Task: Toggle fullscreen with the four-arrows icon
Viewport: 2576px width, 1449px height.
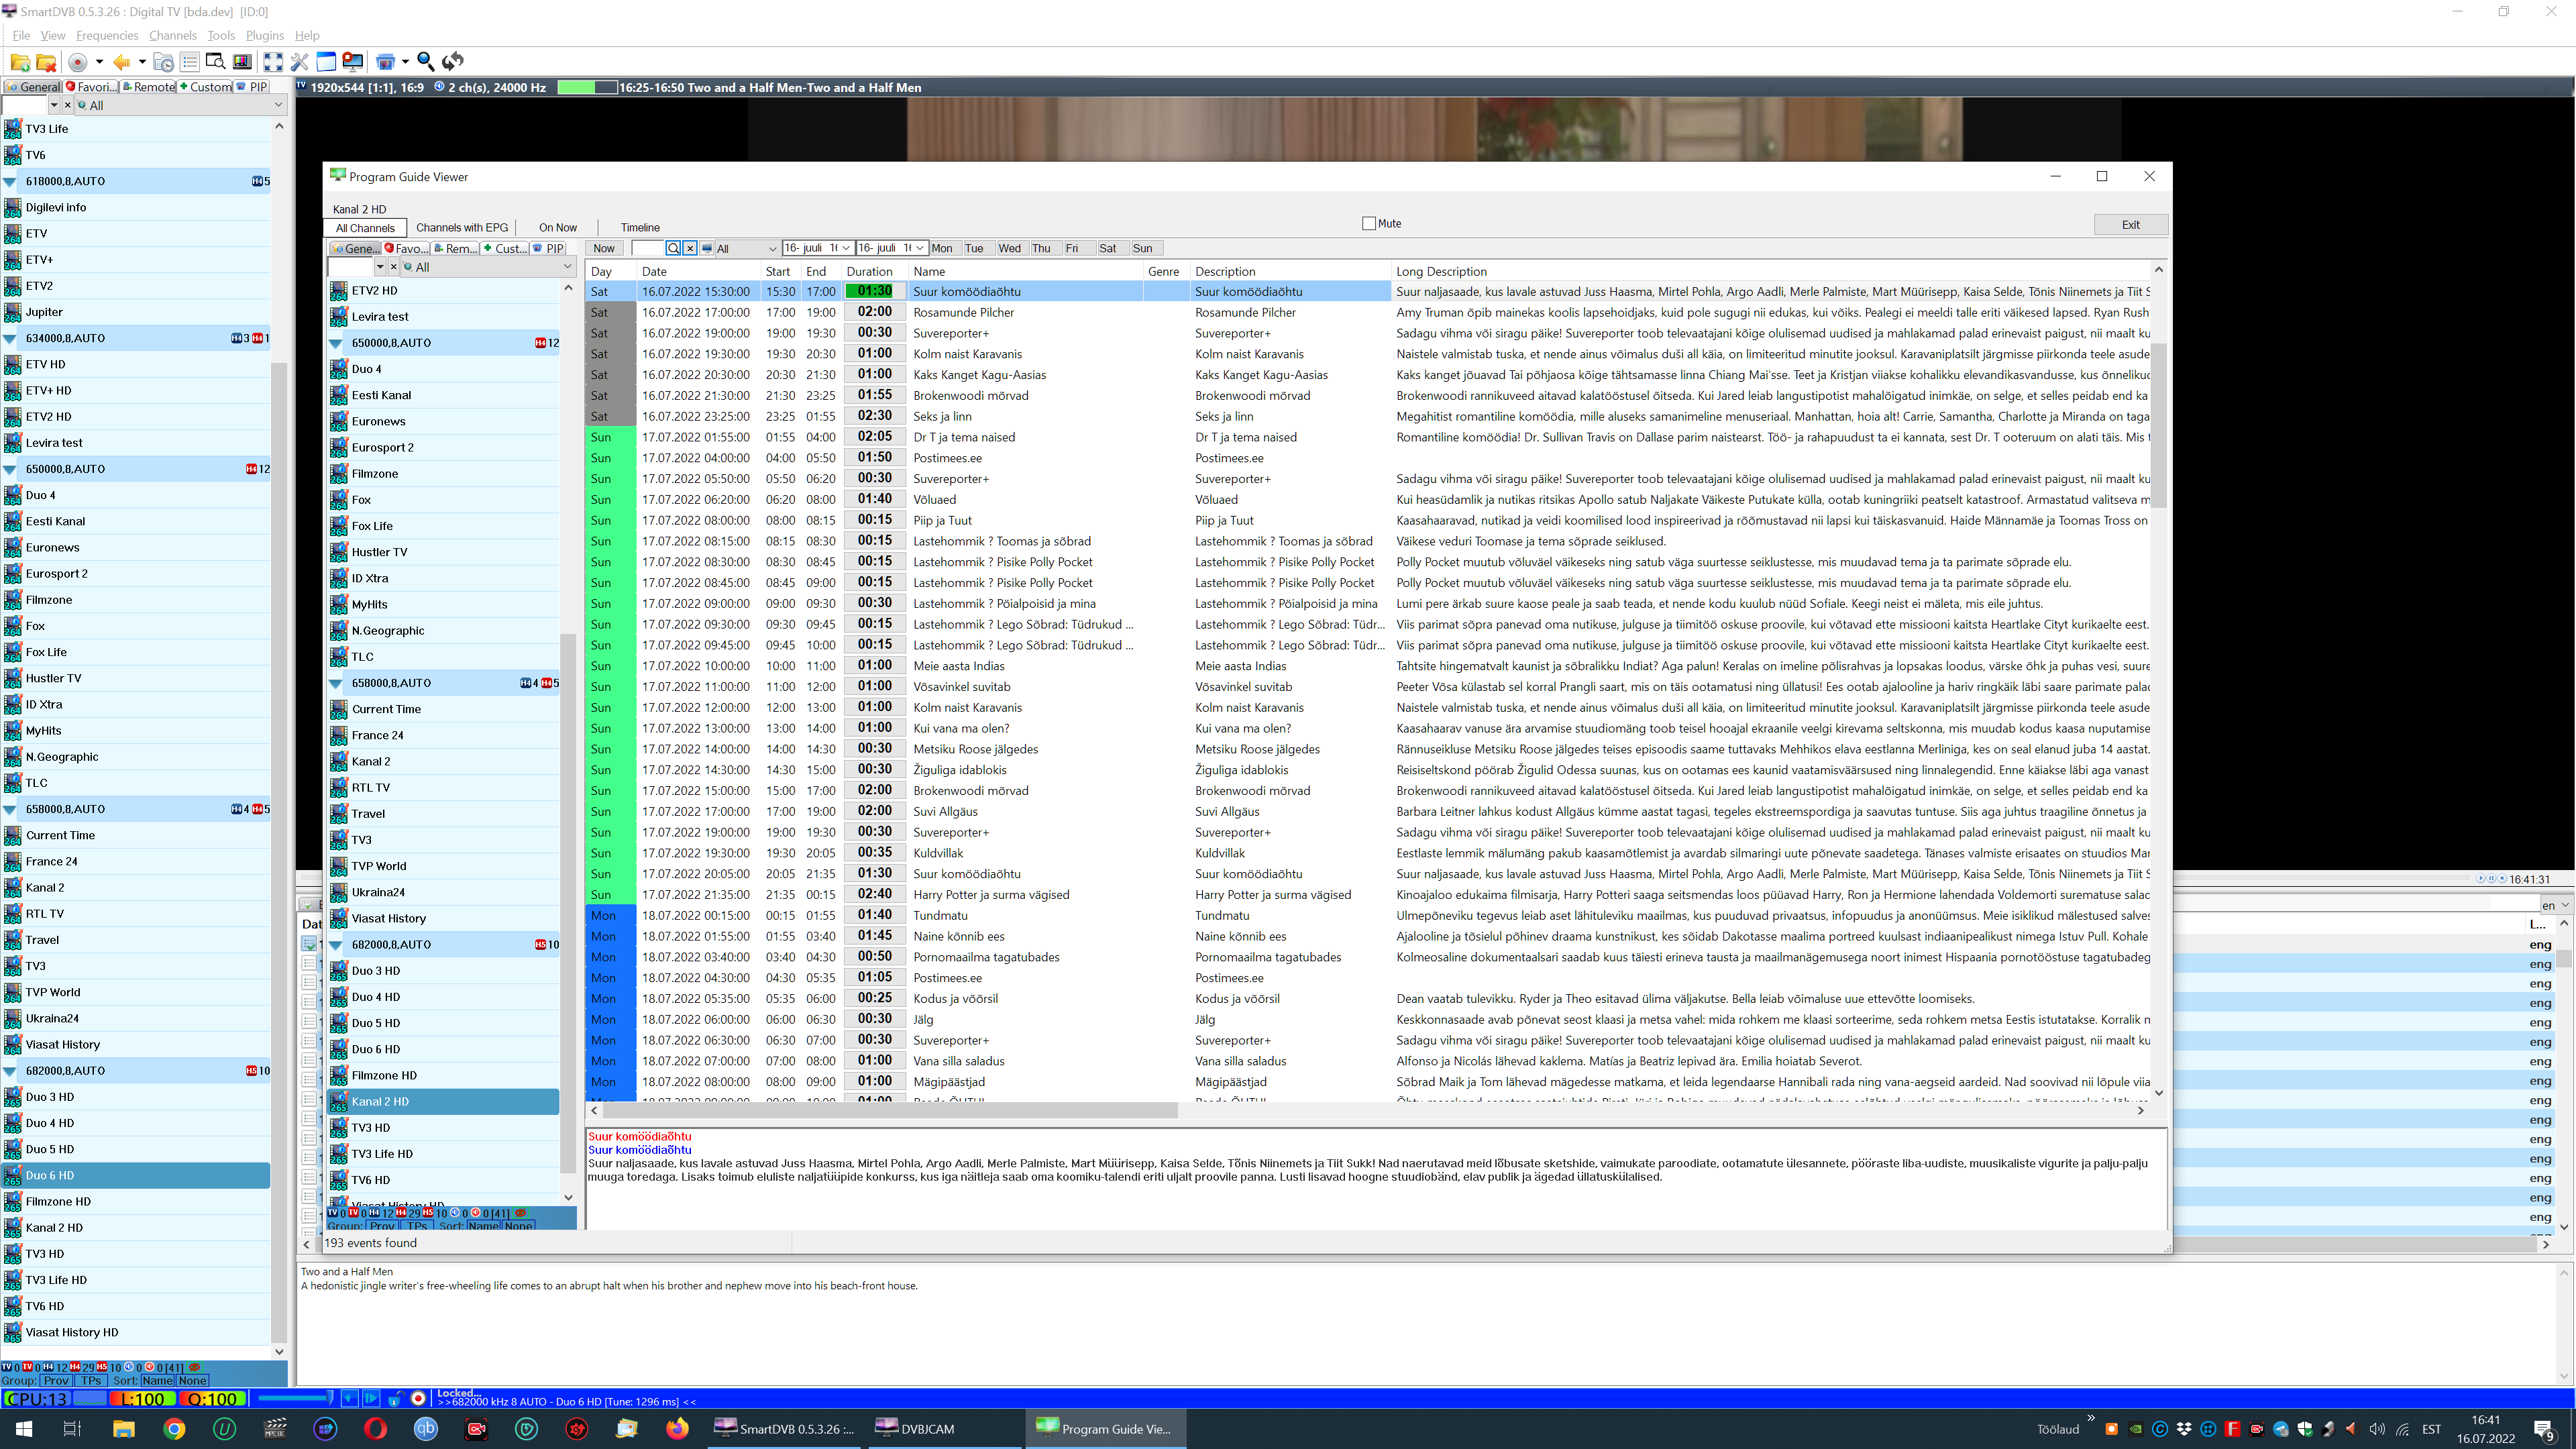Action: pyautogui.click(x=273, y=62)
